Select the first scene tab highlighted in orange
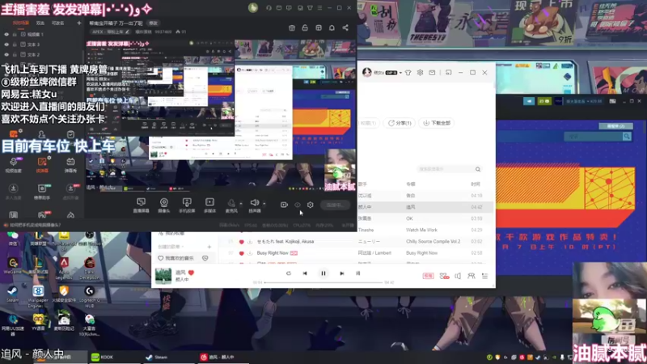 pos(21,23)
